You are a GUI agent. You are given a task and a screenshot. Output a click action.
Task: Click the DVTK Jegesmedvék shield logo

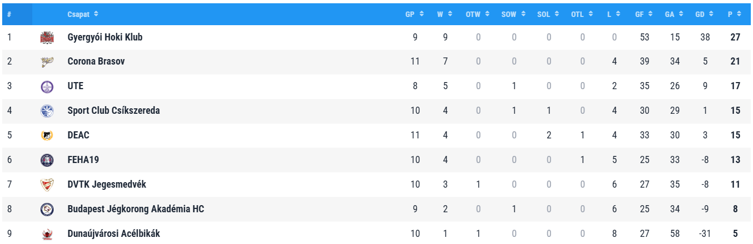(x=47, y=185)
